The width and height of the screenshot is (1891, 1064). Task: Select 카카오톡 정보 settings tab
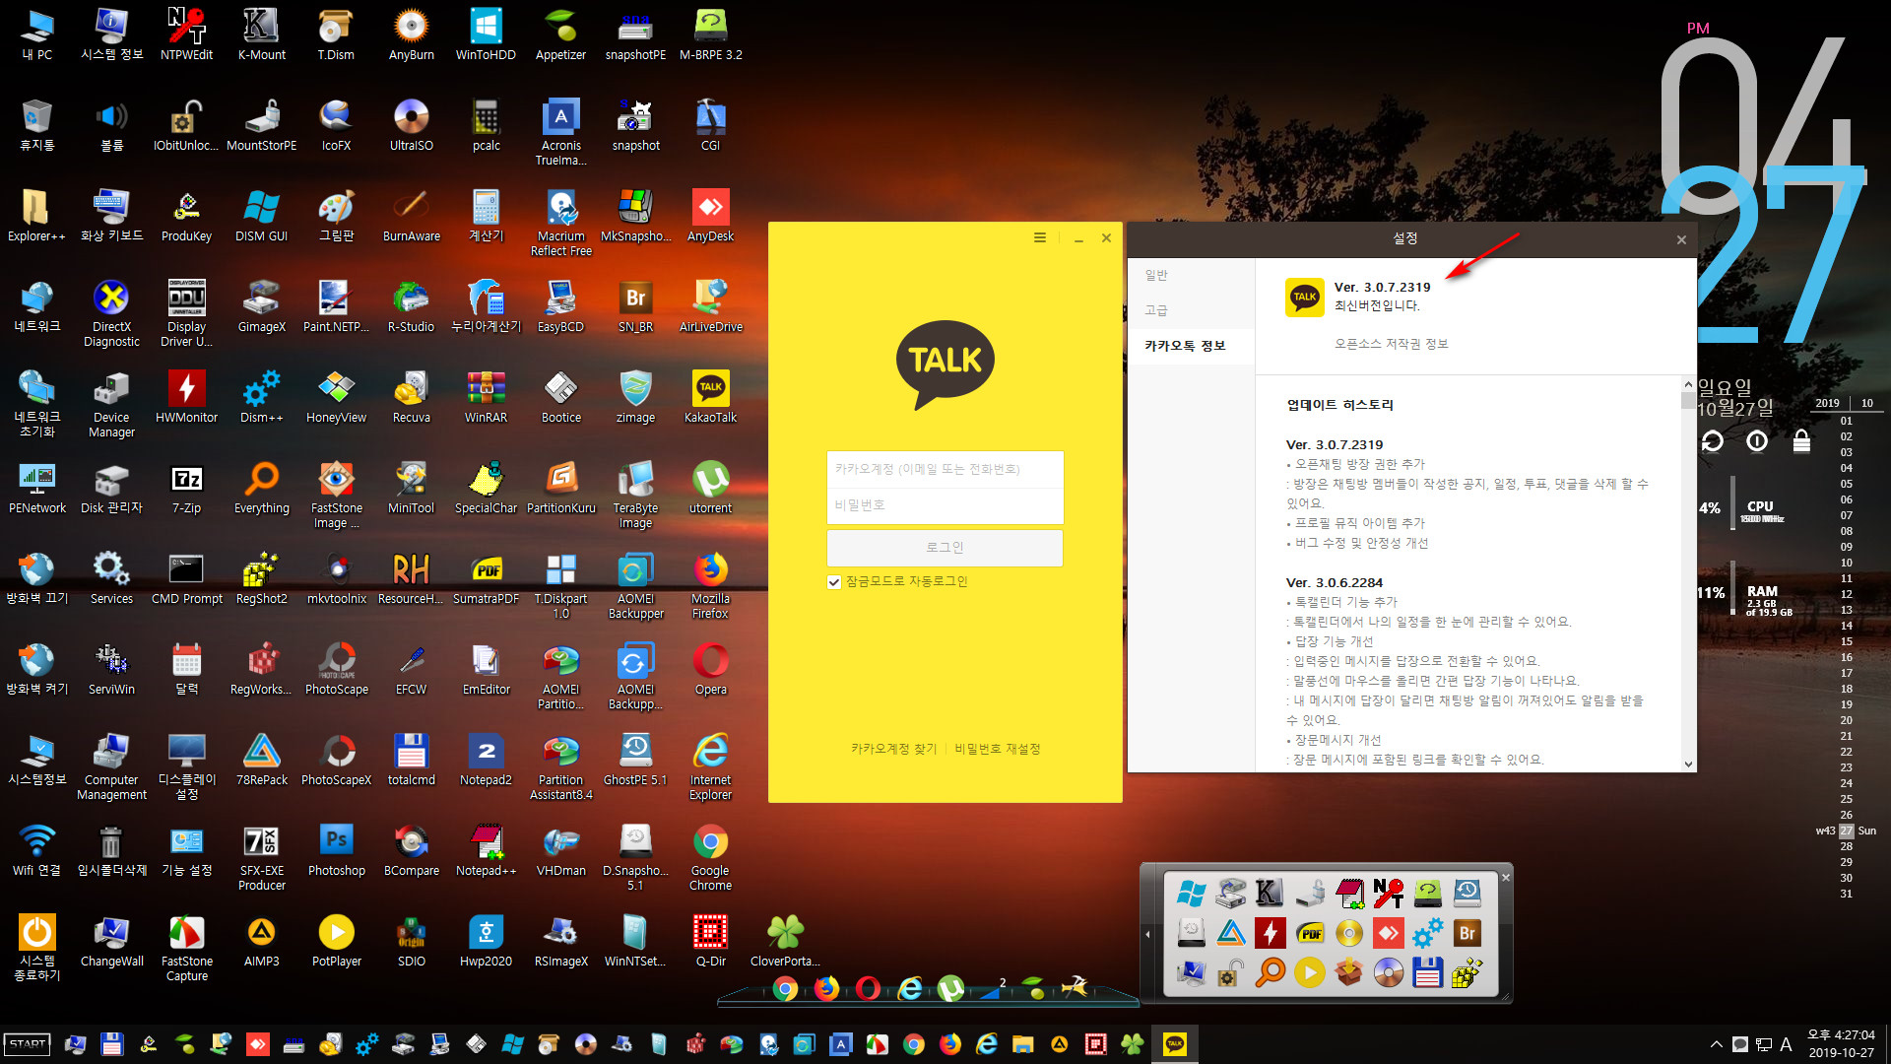click(1185, 346)
